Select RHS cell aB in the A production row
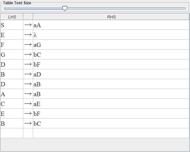This screenshot has width=190, height=152. [111, 94]
